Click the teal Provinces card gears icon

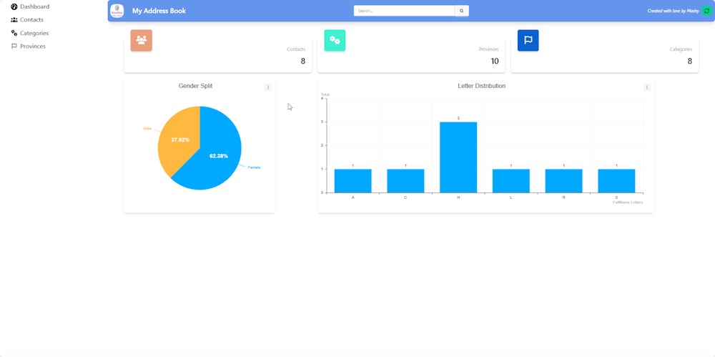335,40
